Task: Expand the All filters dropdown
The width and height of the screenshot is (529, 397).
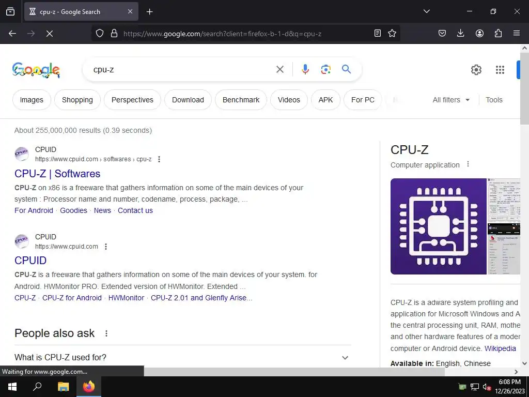Action: coord(451,100)
